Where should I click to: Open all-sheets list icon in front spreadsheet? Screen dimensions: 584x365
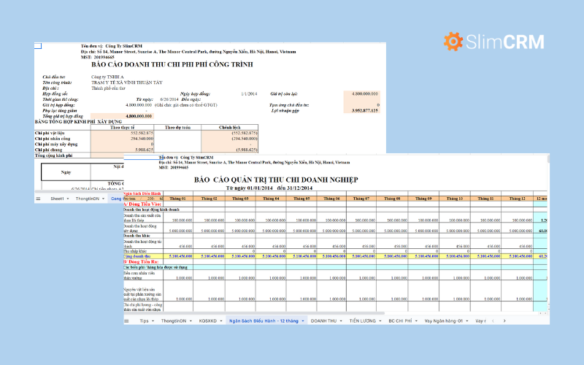126,320
